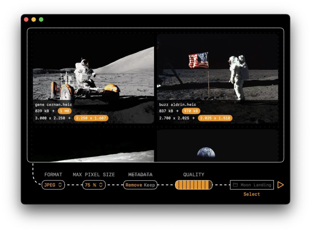Click the red close window button
Screen dimensions: 311x232
coord(26,19)
